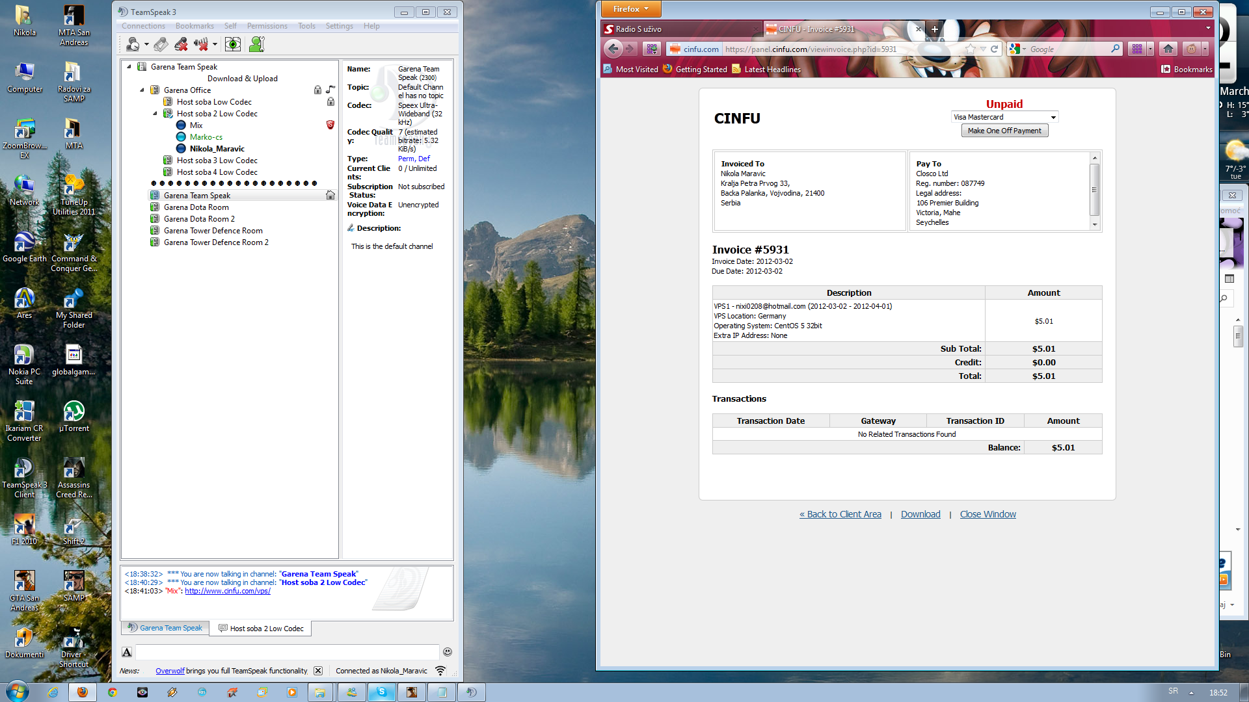This screenshot has width=1249, height=702.
Task: Open the payment method Visa Mastercard dropdown
Action: pyautogui.click(x=1004, y=117)
